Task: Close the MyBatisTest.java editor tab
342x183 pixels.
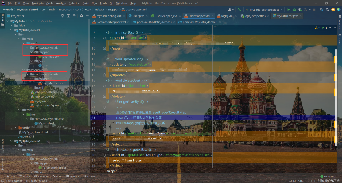Action: pyautogui.click(x=301, y=16)
